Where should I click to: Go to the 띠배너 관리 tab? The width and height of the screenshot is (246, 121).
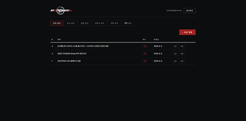click(99, 23)
